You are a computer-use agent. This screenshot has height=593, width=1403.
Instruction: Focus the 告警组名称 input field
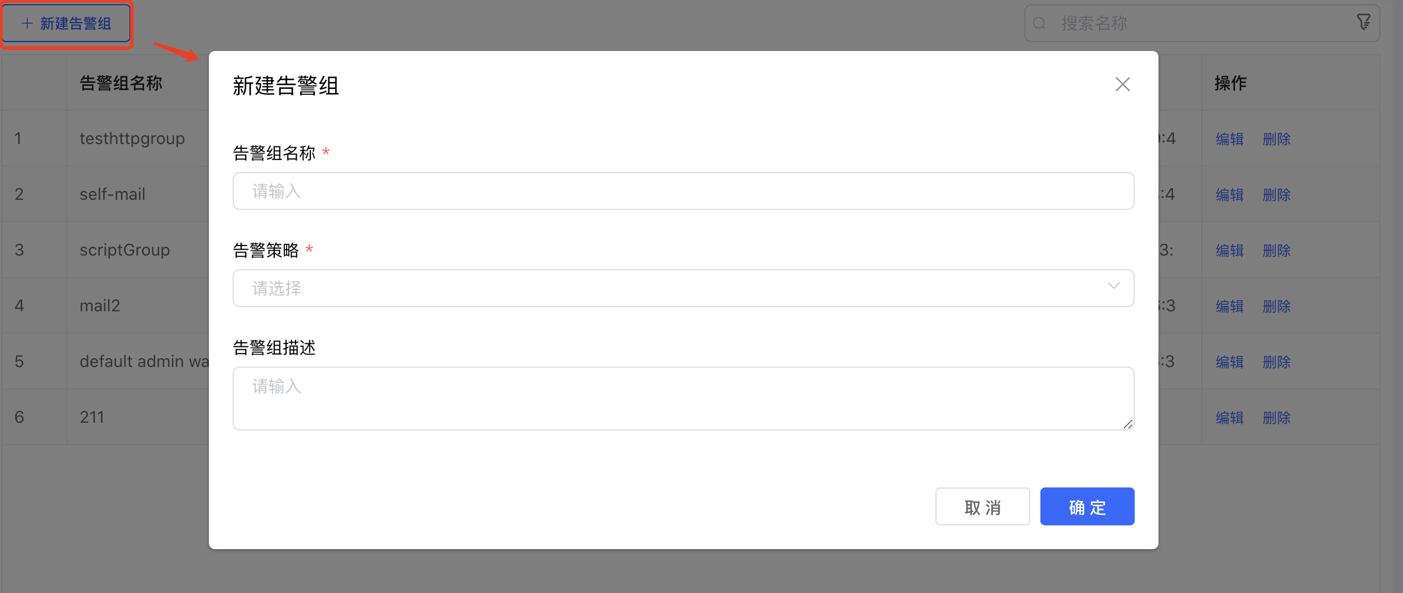tap(683, 191)
